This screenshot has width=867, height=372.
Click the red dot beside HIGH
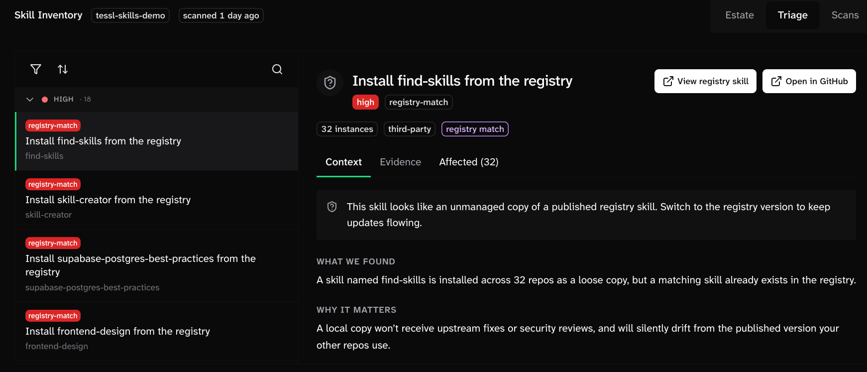tap(45, 100)
